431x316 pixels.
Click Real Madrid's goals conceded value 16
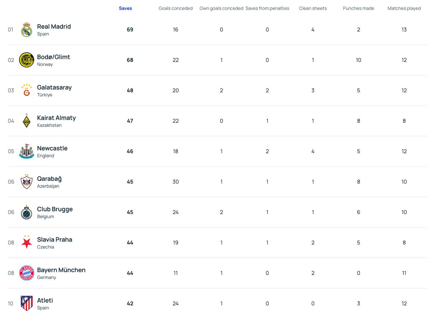(176, 29)
